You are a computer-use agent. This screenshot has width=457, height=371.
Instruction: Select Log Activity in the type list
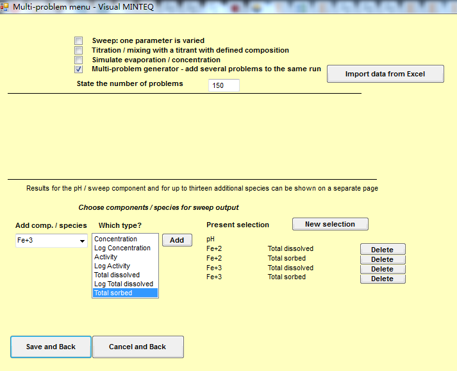(126, 266)
